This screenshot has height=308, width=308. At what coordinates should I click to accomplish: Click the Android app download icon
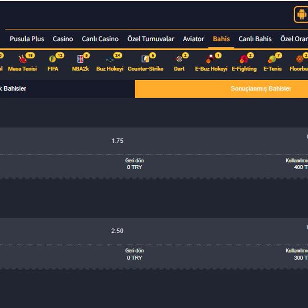[301, 14]
